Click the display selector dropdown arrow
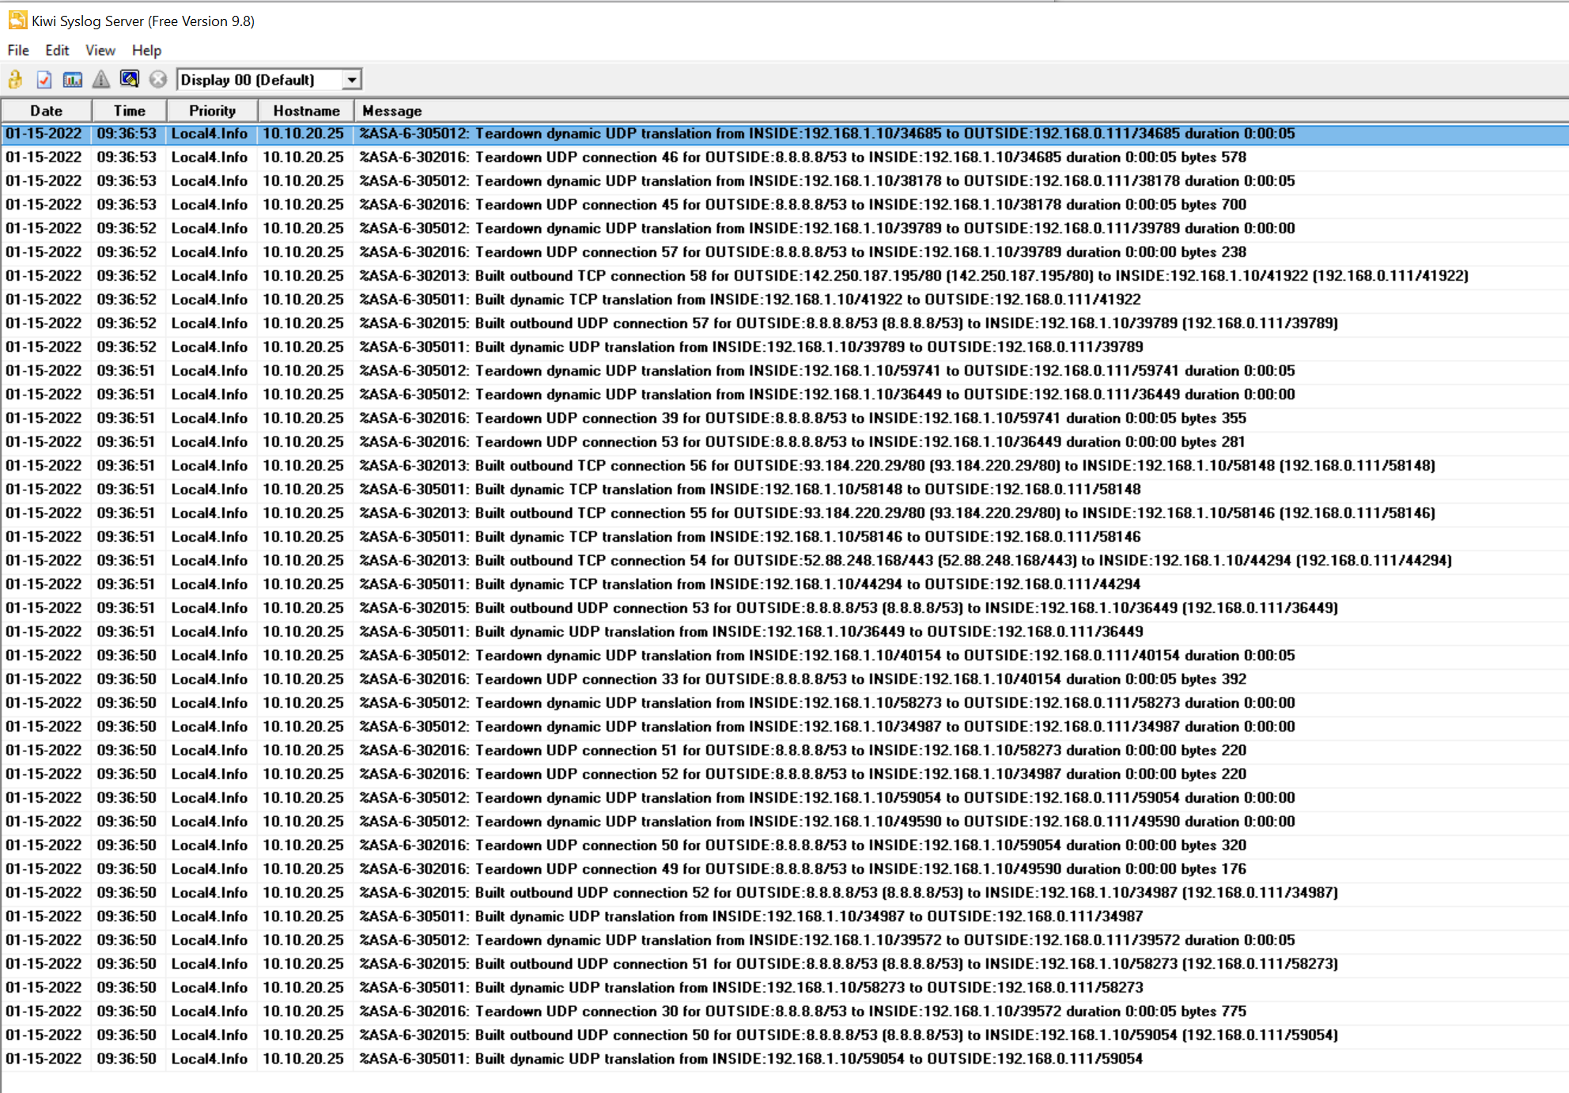The width and height of the screenshot is (1569, 1093). pyautogui.click(x=351, y=79)
